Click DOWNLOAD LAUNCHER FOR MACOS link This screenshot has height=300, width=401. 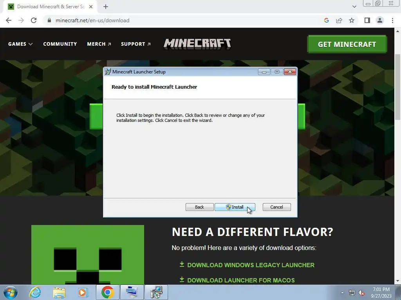241,280
